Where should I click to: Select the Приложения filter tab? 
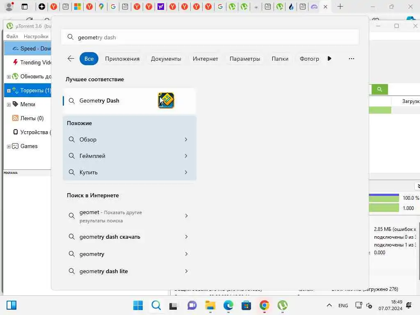(x=122, y=59)
